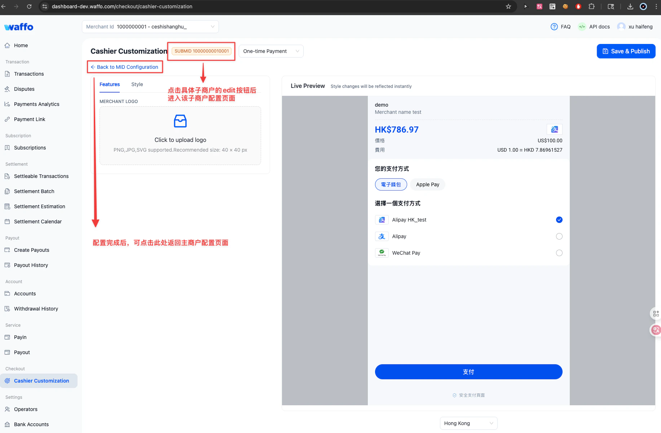Select the Alipay HK_test payment radio
The image size is (661, 433).
coord(559,220)
